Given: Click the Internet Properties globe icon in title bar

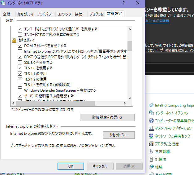Looking at the screenshot, I should [3, 3].
